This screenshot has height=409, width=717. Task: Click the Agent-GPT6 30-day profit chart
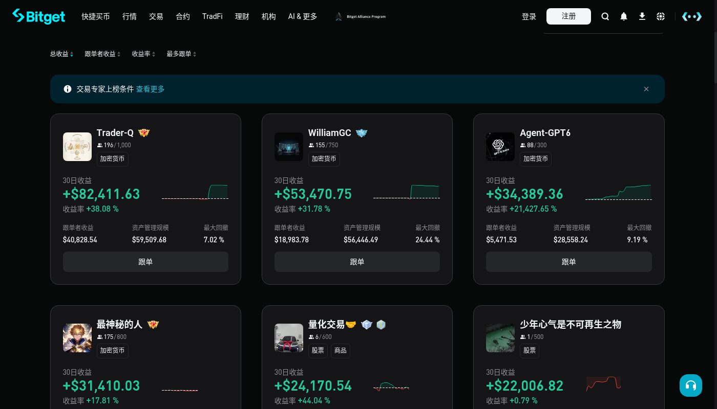click(618, 192)
